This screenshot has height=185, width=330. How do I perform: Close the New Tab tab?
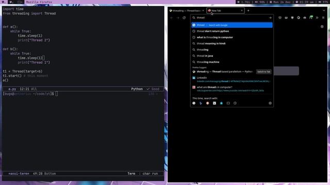pos(242,10)
